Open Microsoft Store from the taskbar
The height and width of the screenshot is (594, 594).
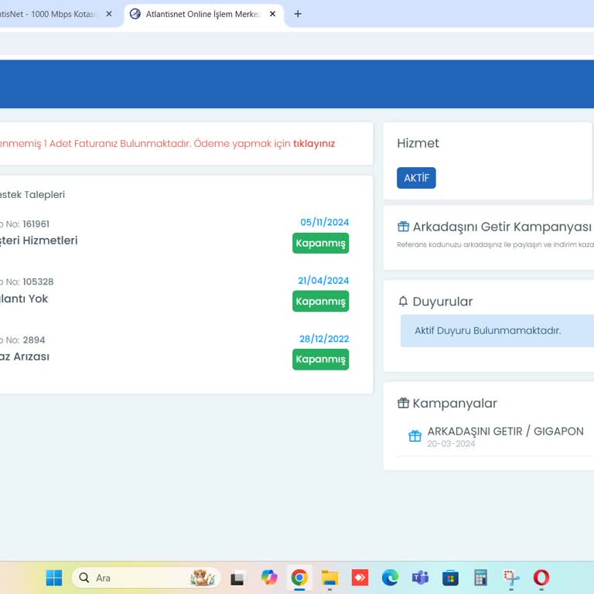450,578
